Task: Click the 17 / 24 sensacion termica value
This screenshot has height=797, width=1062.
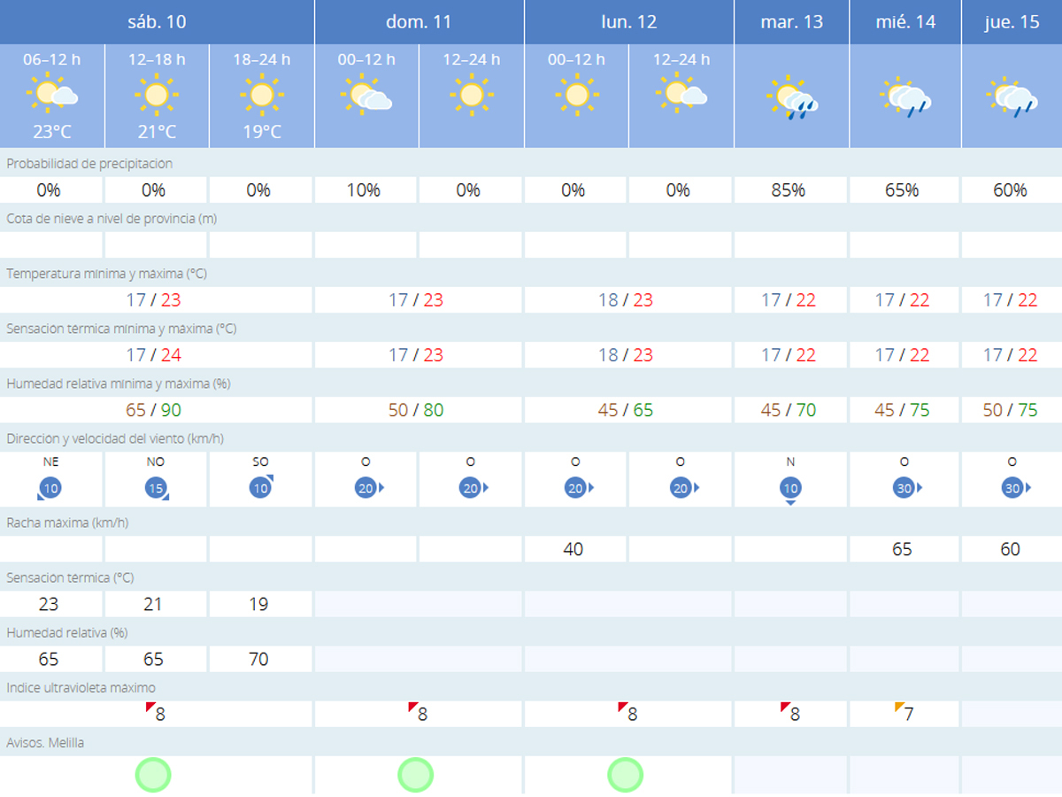Action: (x=154, y=355)
